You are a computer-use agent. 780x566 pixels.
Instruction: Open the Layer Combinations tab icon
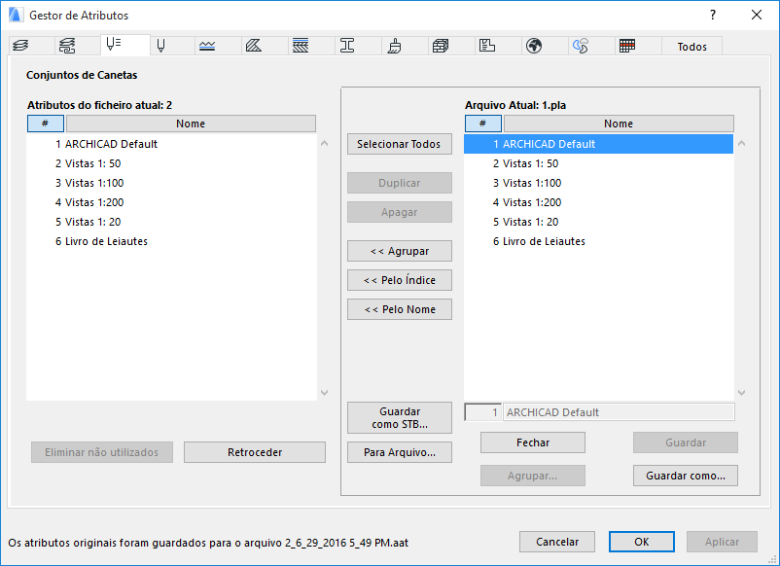[x=67, y=46]
